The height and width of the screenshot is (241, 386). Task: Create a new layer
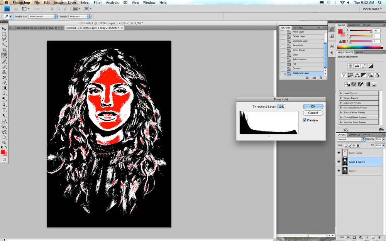[x=373, y=237]
